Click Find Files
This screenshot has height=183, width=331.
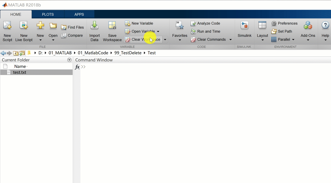pyautogui.click(x=72, y=27)
